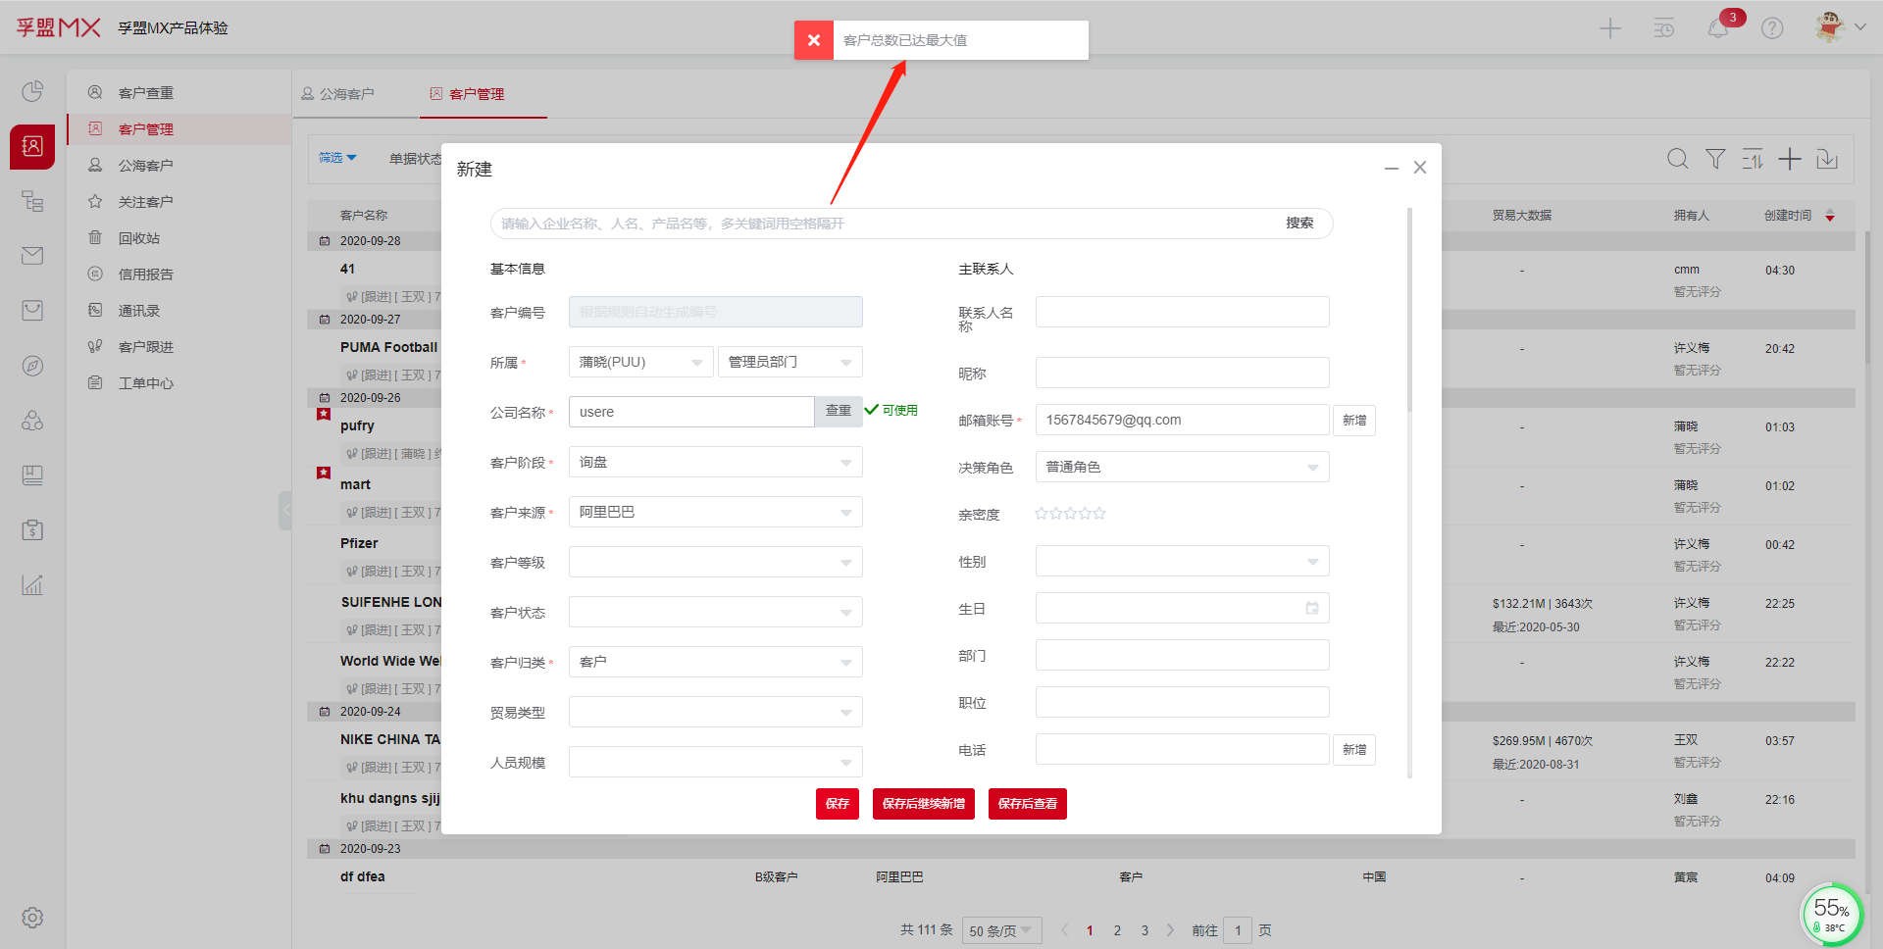
Task: Set intimacy rating to five stars
Action: [1099, 514]
